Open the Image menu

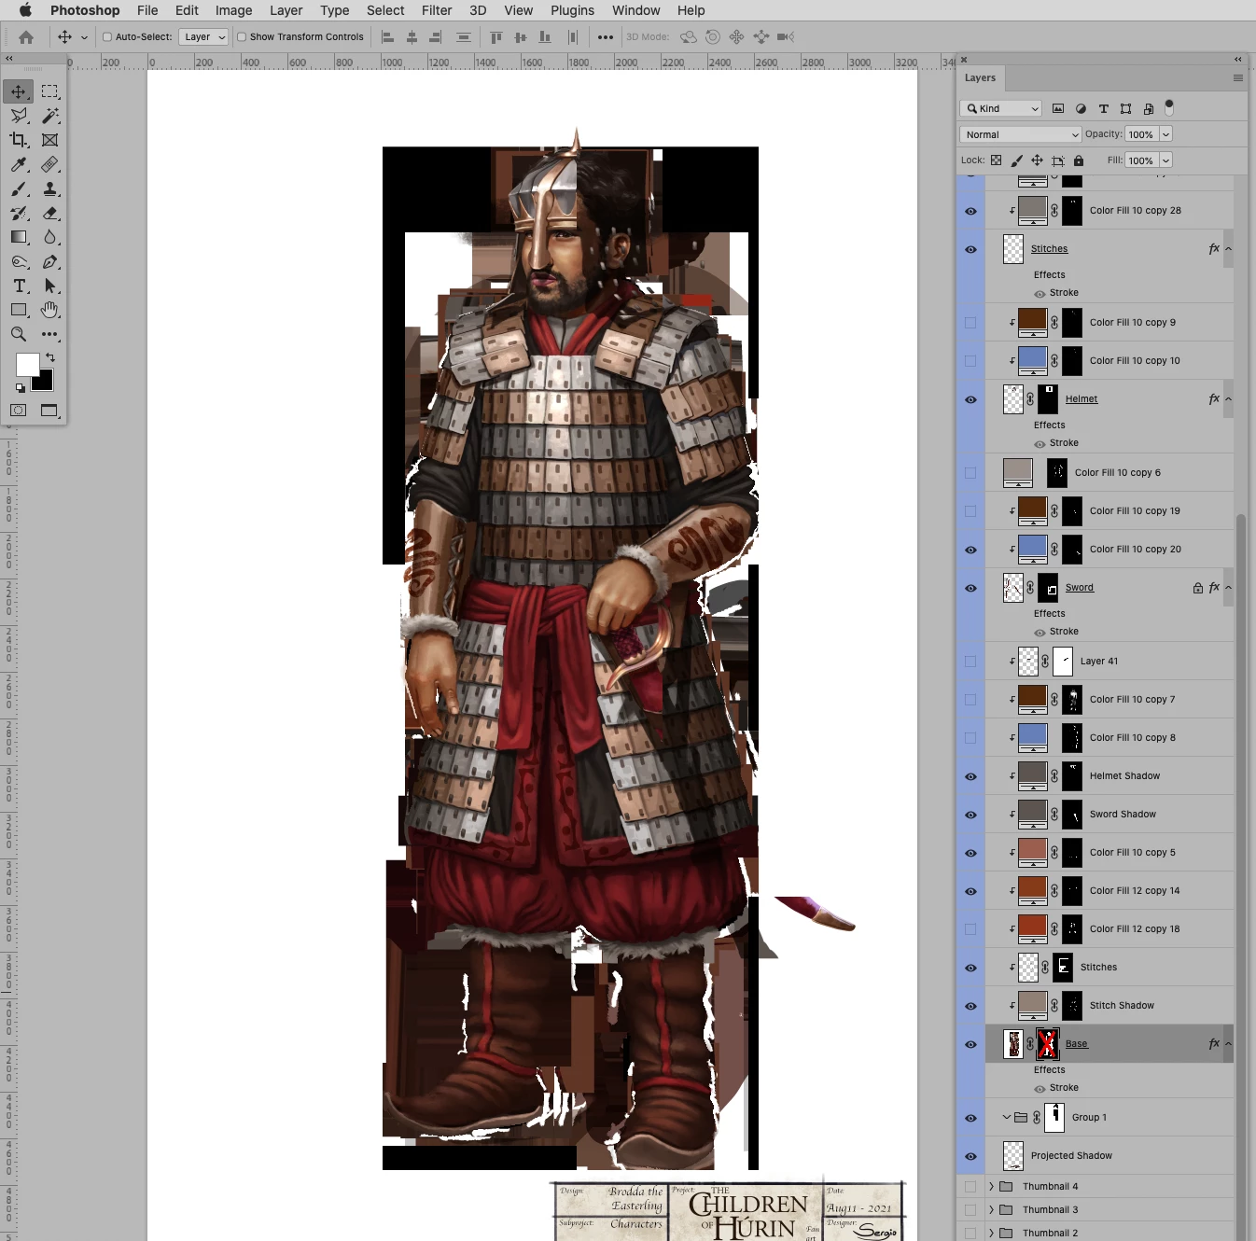233,10
